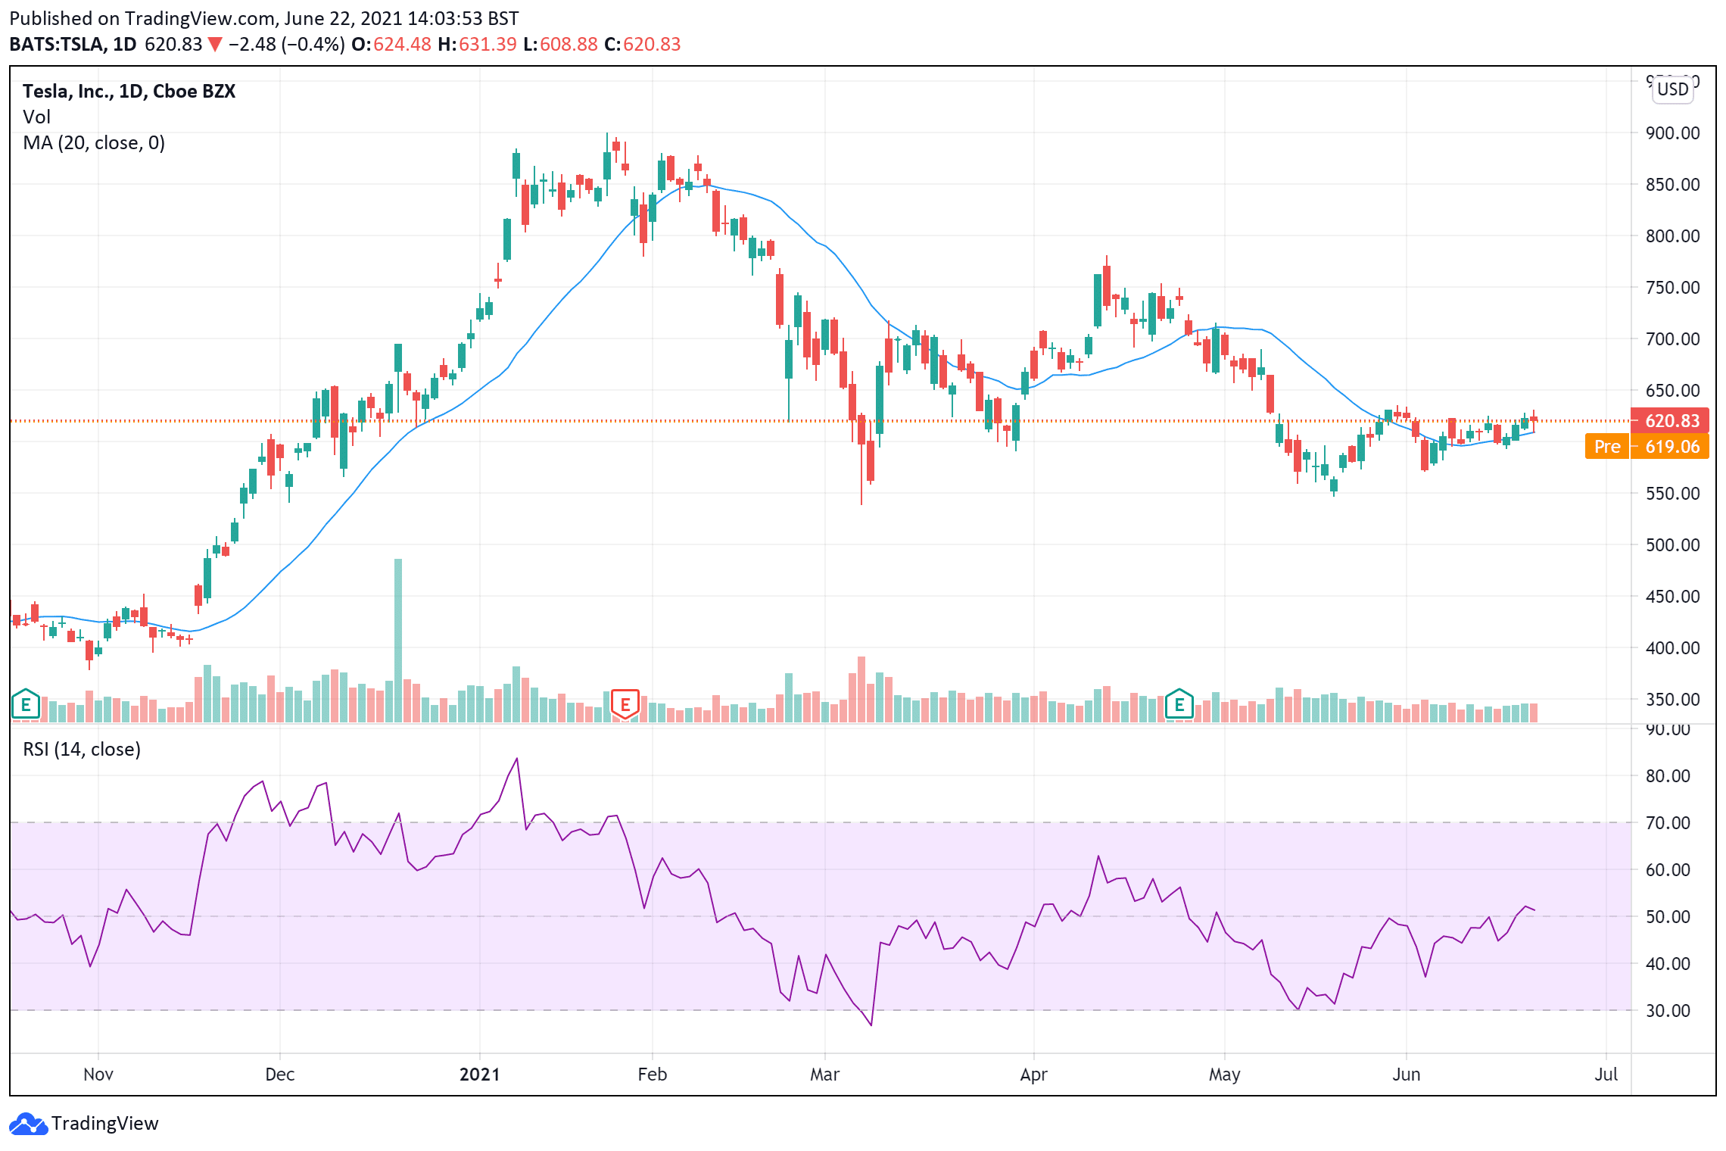1726x1151 pixels.
Task: Click the Apr label on time axis
Action: pos(1034,1075)
